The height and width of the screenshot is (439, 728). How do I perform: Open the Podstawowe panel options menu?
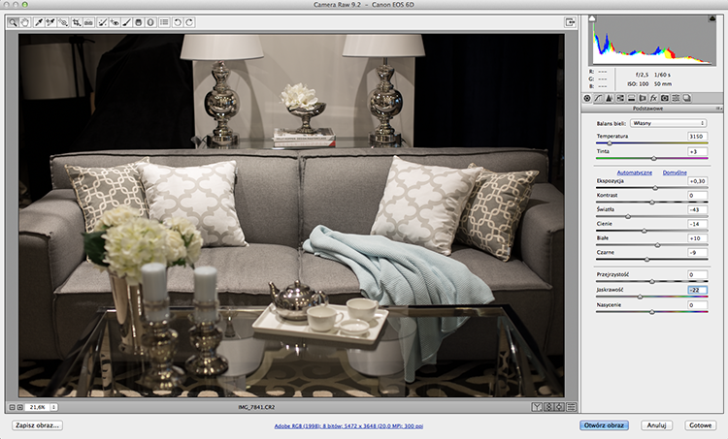pos(718,109)
